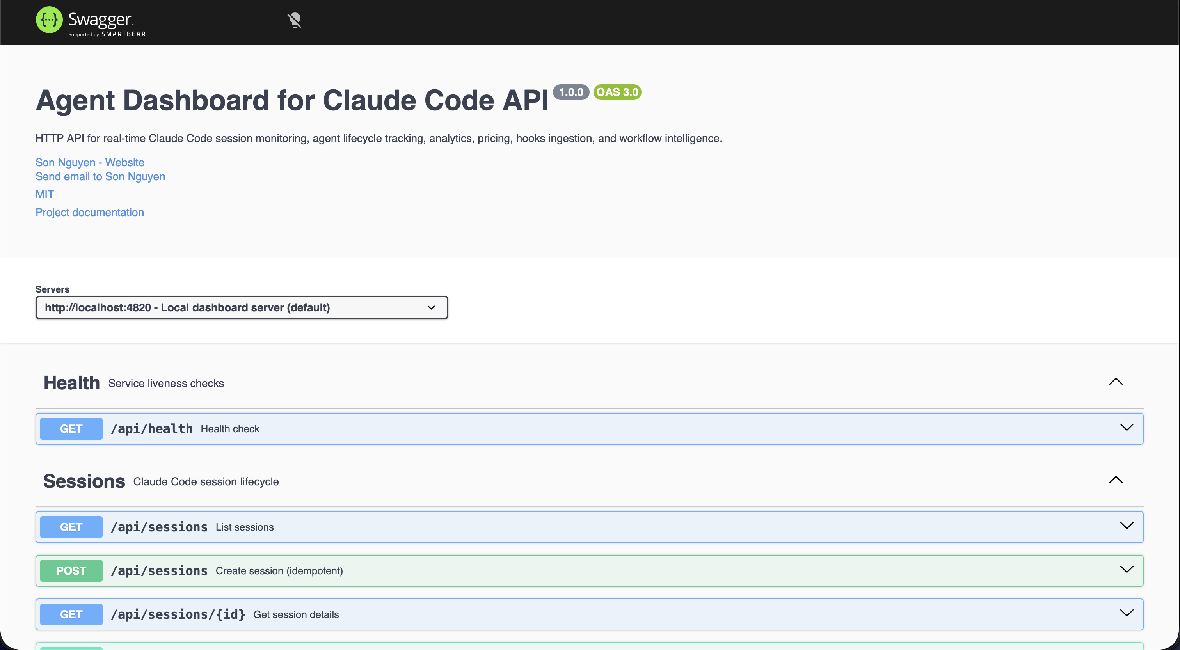Open the Project documentation link
This screenshot has height=650, width=1180.
(x=90, y=212)
